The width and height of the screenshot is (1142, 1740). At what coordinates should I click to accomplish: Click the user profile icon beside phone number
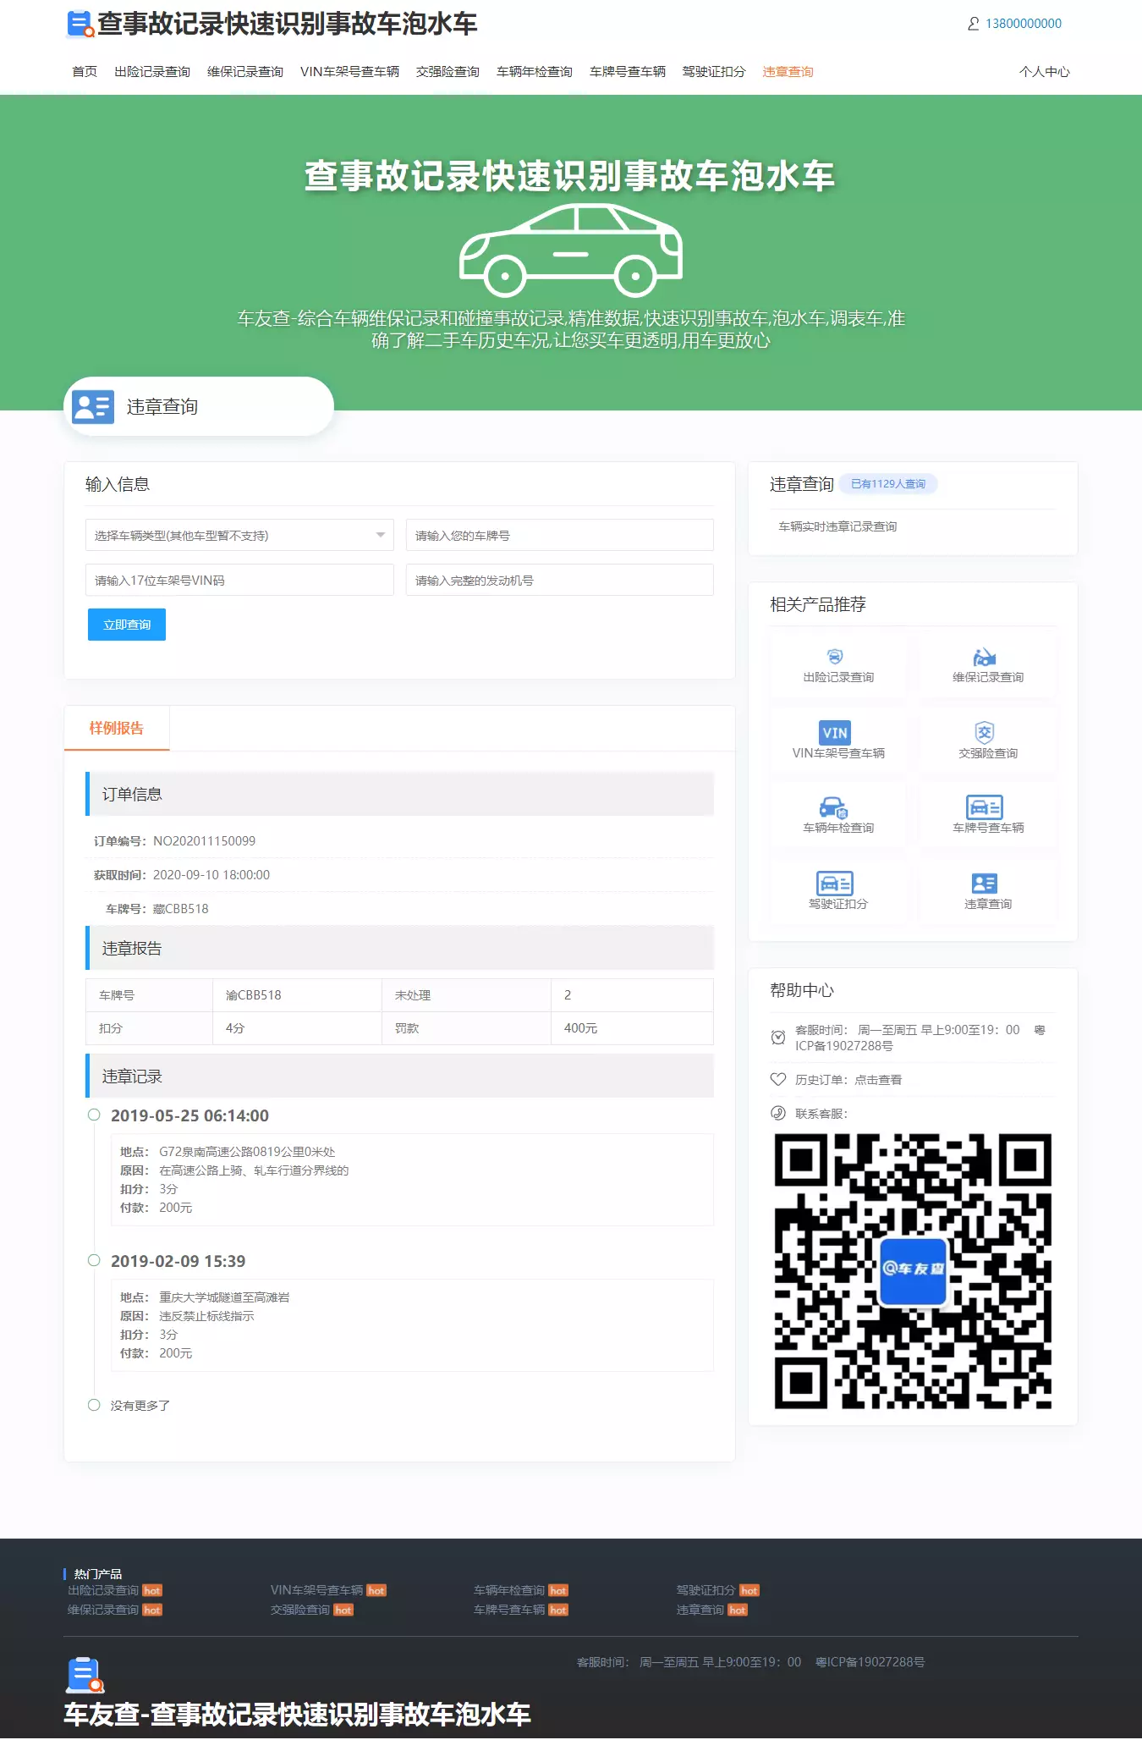974,24
